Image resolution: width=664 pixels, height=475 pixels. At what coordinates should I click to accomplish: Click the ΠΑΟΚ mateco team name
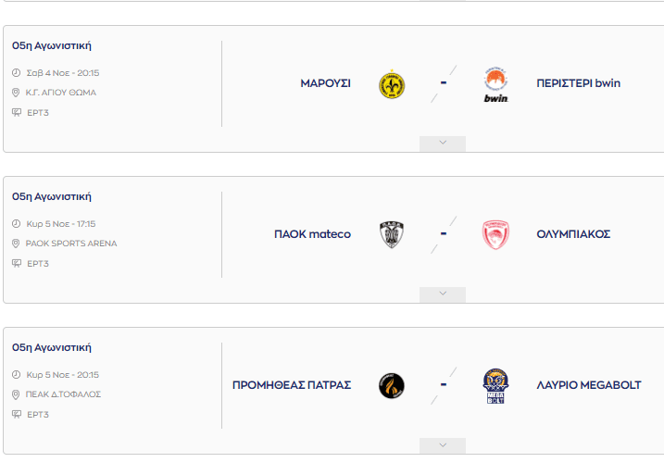[x=313, y=234]
